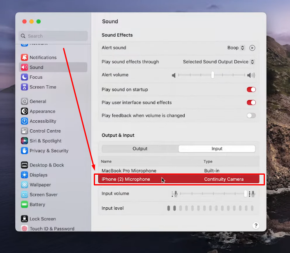This screenshot has height=253, width=290.
Task: Open Play sound effects through dropdown
Action: pyautogui.click(x=219, y=62)
